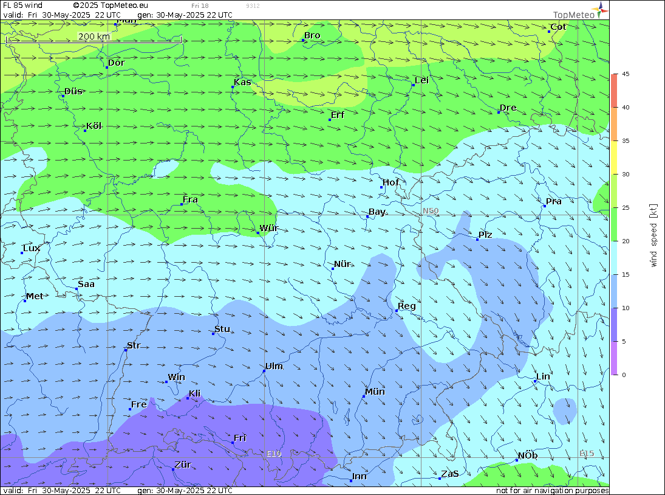Pick the "Nür" city label
The image size is (665, 495).
point(343,264)
